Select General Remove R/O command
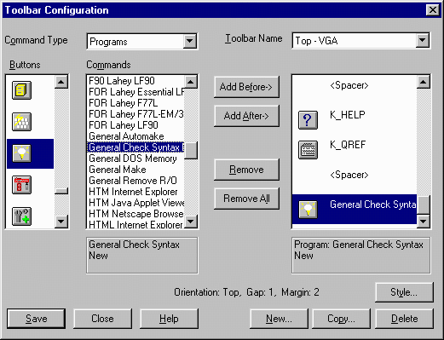This screenshot has width=444, height=340. coord(136,181)
